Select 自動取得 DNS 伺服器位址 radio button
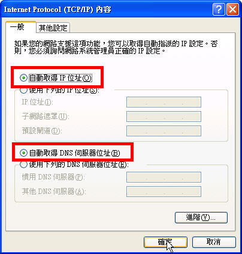The width and height of the screenshot is (242, 254). (23, 153)
